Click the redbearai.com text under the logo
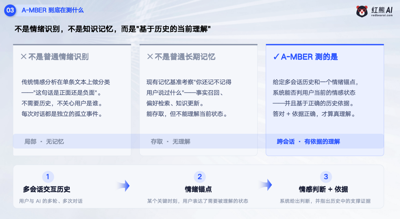The image size is (400, 219). pos(382,16)
